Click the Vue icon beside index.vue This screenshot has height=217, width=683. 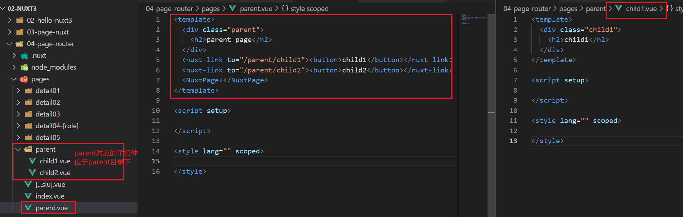28,196
